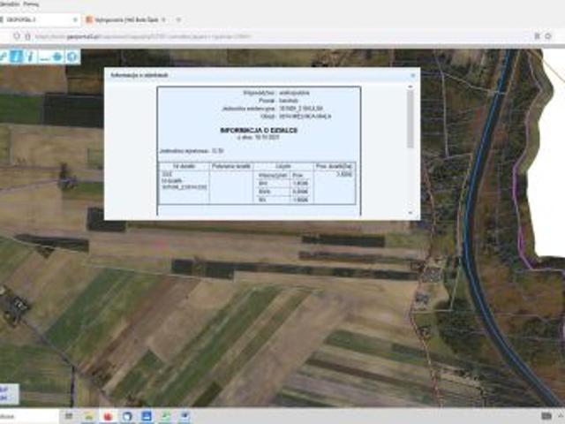Close the Informacje o obiektach dialog
Image resolution: width=565 pixels, height=424 pixels.
pos(413,75)
